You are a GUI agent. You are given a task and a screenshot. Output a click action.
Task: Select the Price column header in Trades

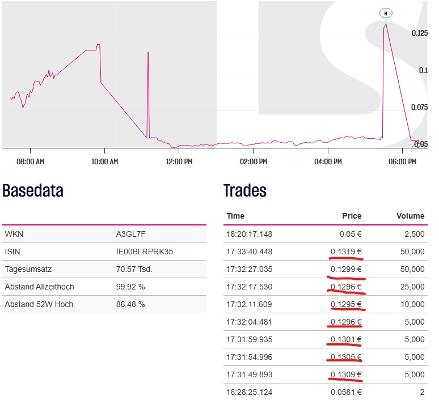[x=352, y=216]
